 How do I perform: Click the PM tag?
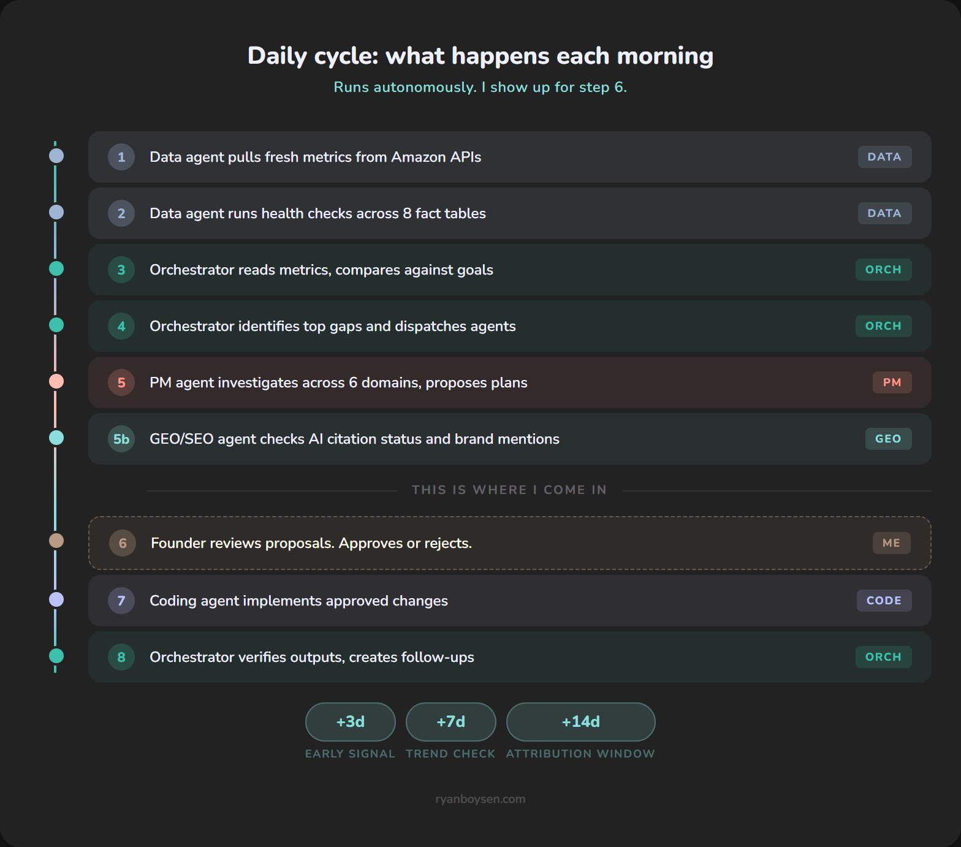pyautogui.click(x=892, y=382)
